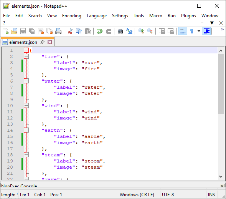This screenshot has height=199, width=226.
Task: Redo the action using the Redo icon
Action: click(x=108, y=31)
